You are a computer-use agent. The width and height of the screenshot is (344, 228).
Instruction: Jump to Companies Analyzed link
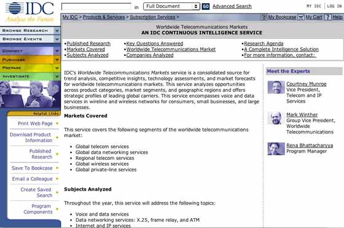point(150,55)
